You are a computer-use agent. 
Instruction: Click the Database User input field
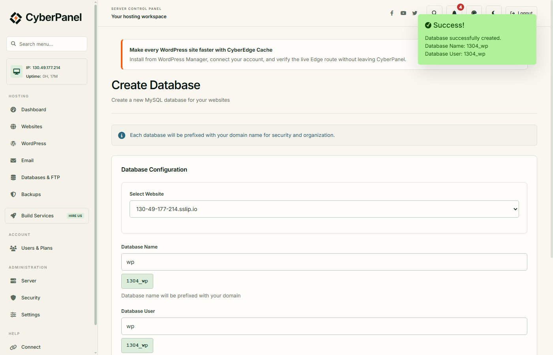coord(324,326)
